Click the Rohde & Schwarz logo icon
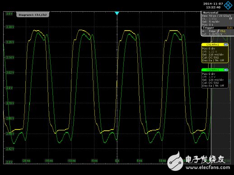The width and height of the screenshot is (234, 175). point(228,5)
